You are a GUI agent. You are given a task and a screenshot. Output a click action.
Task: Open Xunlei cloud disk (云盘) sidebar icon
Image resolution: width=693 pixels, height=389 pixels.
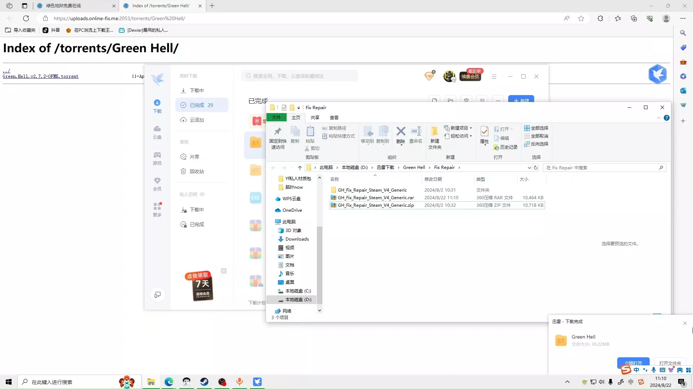coord(157,132)
